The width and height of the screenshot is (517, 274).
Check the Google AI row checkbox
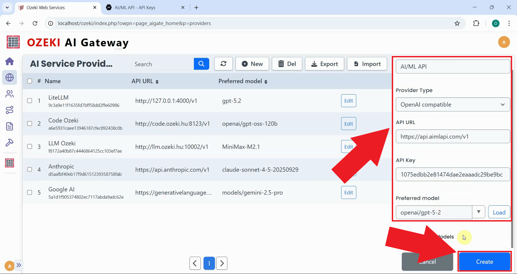(30, 192)
